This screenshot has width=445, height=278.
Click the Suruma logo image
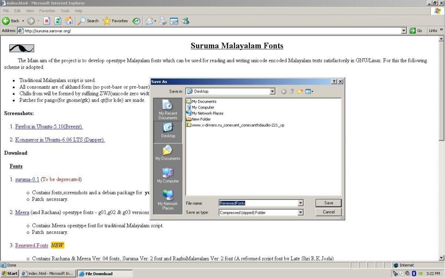22,48
